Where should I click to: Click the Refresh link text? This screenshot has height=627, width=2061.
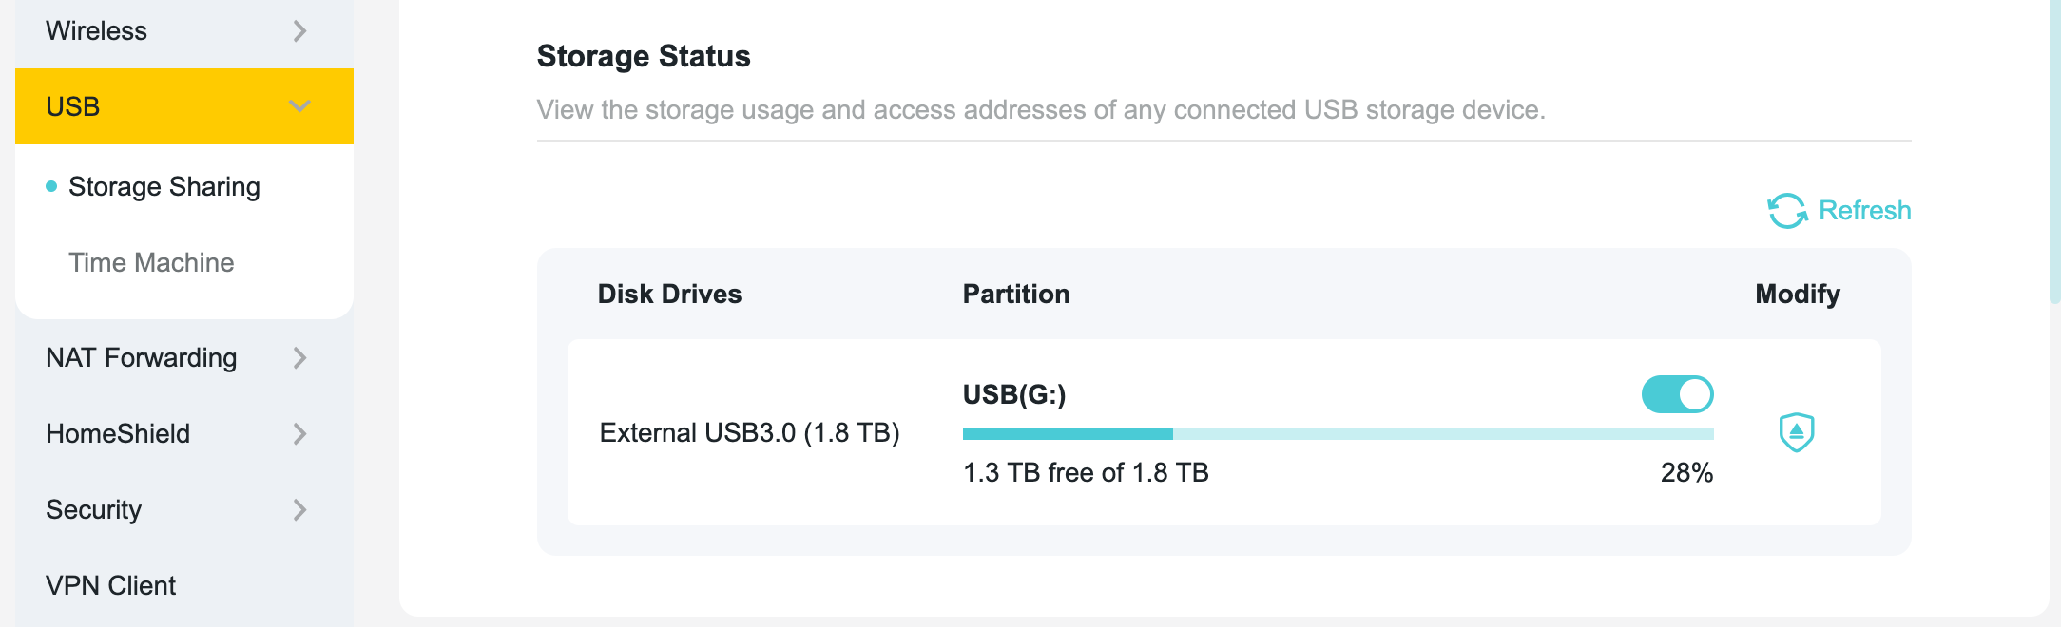(1864, 210)
